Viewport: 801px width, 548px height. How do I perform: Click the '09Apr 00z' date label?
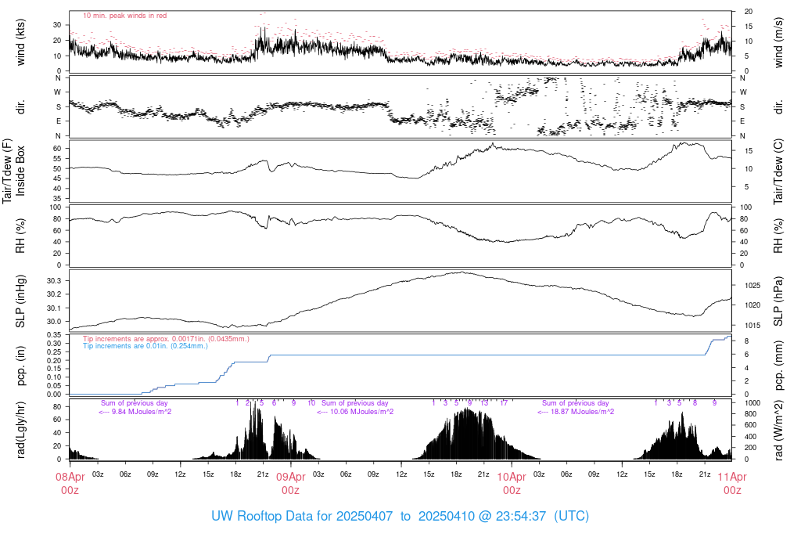pyautogui.click(x=291, y=484)
